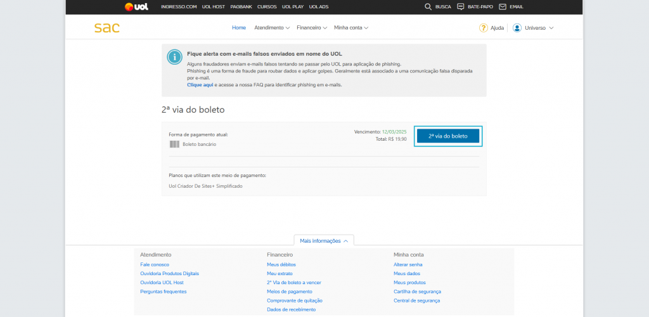Click the BATE-PAPO label
Image resolution: width=649 pixels, height=317 pixels.
pos(480,7)
